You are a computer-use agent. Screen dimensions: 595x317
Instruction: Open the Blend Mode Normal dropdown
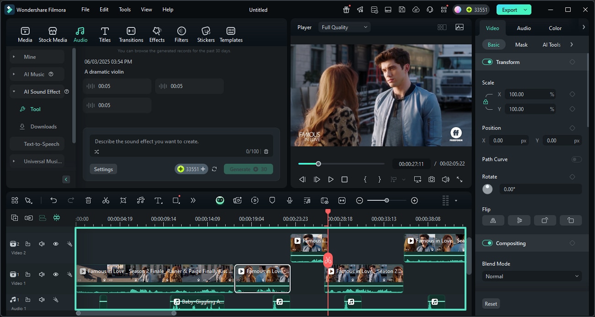tap(532, 276)
